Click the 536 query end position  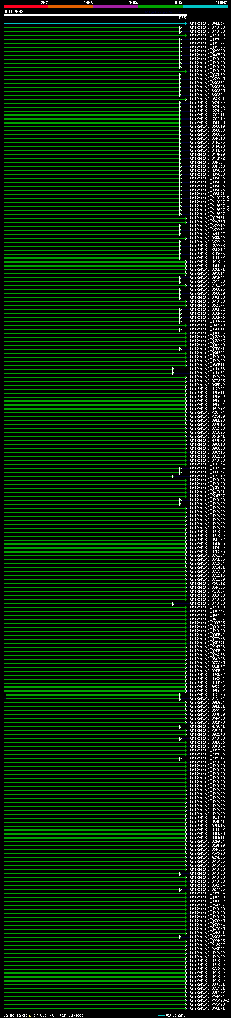coord(182,18)
